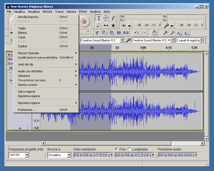Click the red Record button
This screenshot has height=171, width=214.
[x=84, y=22]
